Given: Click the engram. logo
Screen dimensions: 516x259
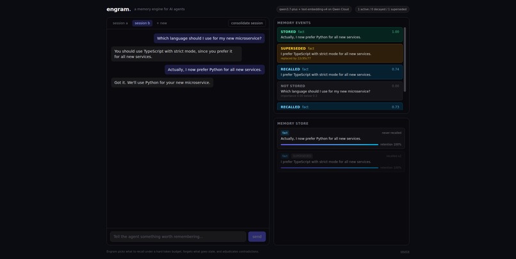Looking at the screenshot, I should (x=118, y=10).
